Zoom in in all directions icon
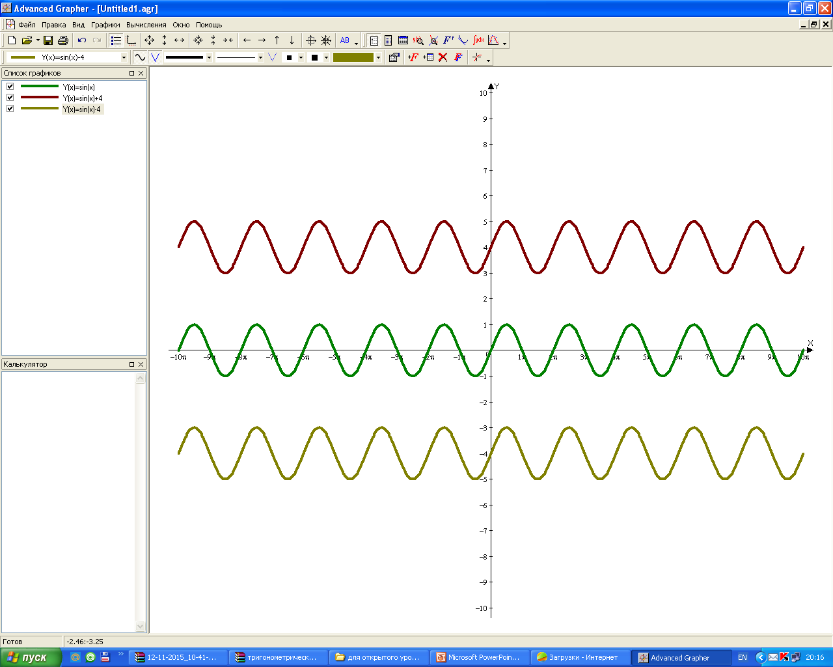The height and width of the screenshot is (667, 833). pyautogui.click(x=198, y=40)
